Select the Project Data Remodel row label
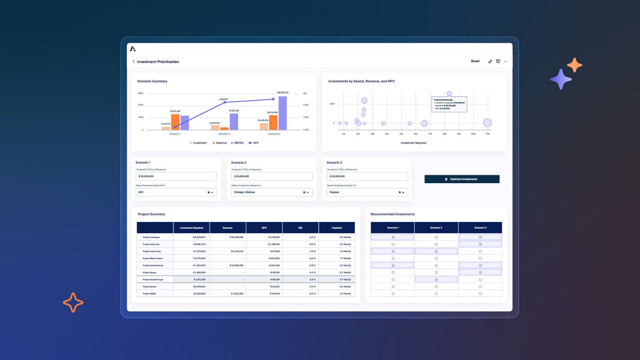 tap(153, 266)
